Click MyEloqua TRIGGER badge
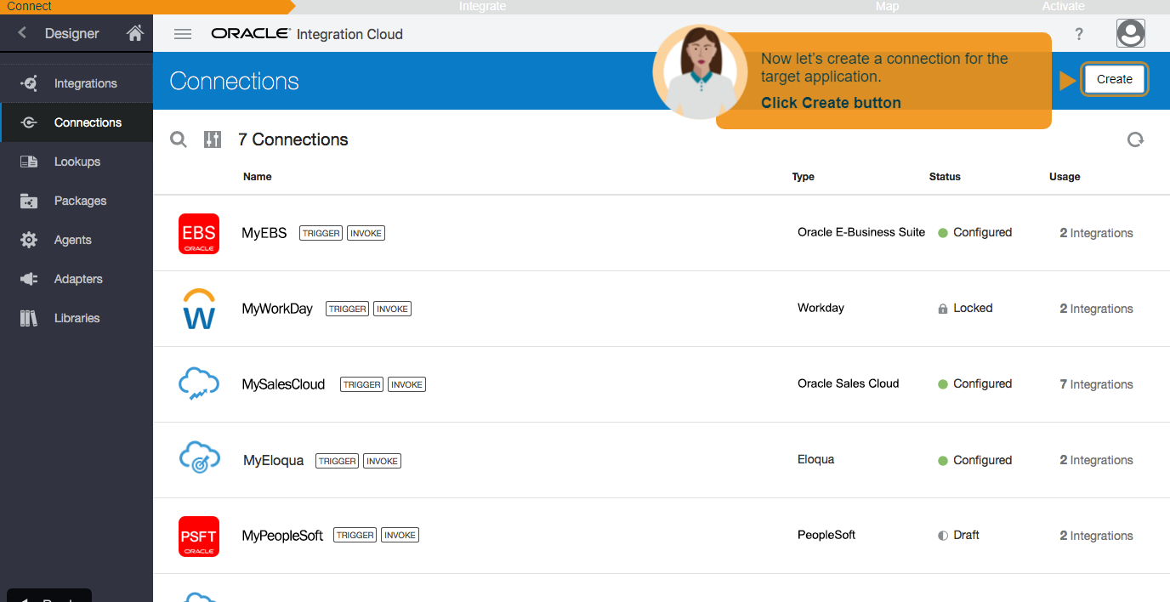Screen dimensions: 1170x602 click(338, 461)
